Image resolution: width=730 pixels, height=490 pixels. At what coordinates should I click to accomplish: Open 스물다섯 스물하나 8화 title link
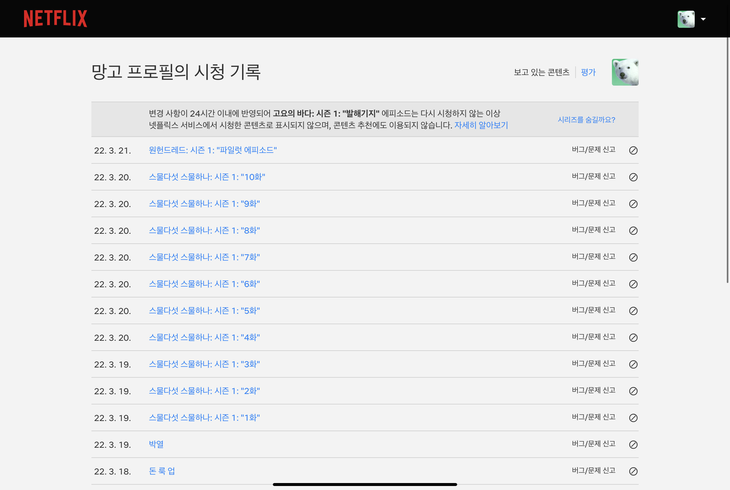point(204,230)
